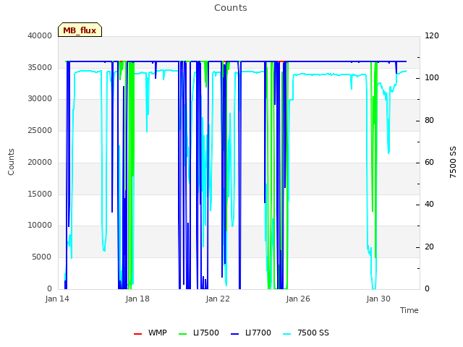The width and height of the screenshot is (463, 347).
Task: Select the LI7700 legend label
Action: [258, 333]
